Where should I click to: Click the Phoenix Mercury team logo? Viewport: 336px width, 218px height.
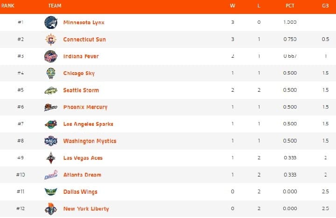tap(50, 107)
